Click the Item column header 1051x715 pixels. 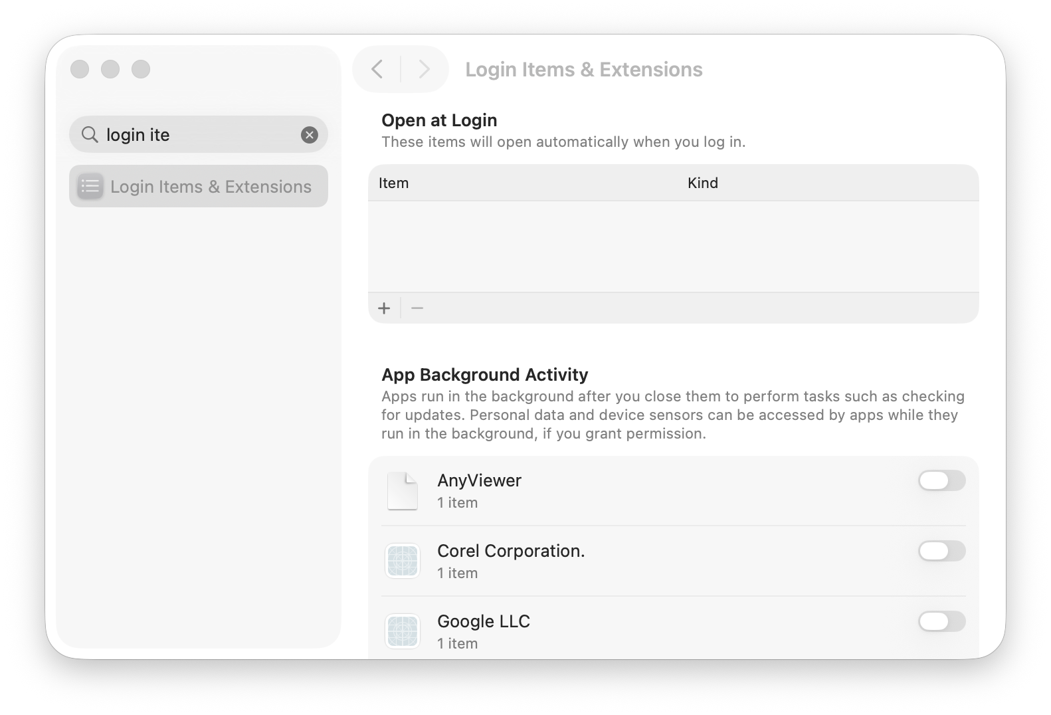pyautogui.click(x=394, y=183)
